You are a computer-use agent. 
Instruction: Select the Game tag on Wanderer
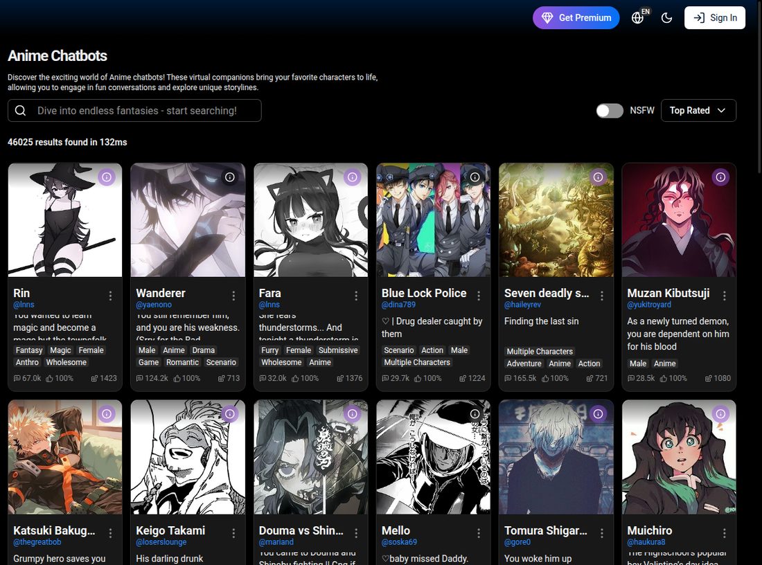[x=149, y=362]
